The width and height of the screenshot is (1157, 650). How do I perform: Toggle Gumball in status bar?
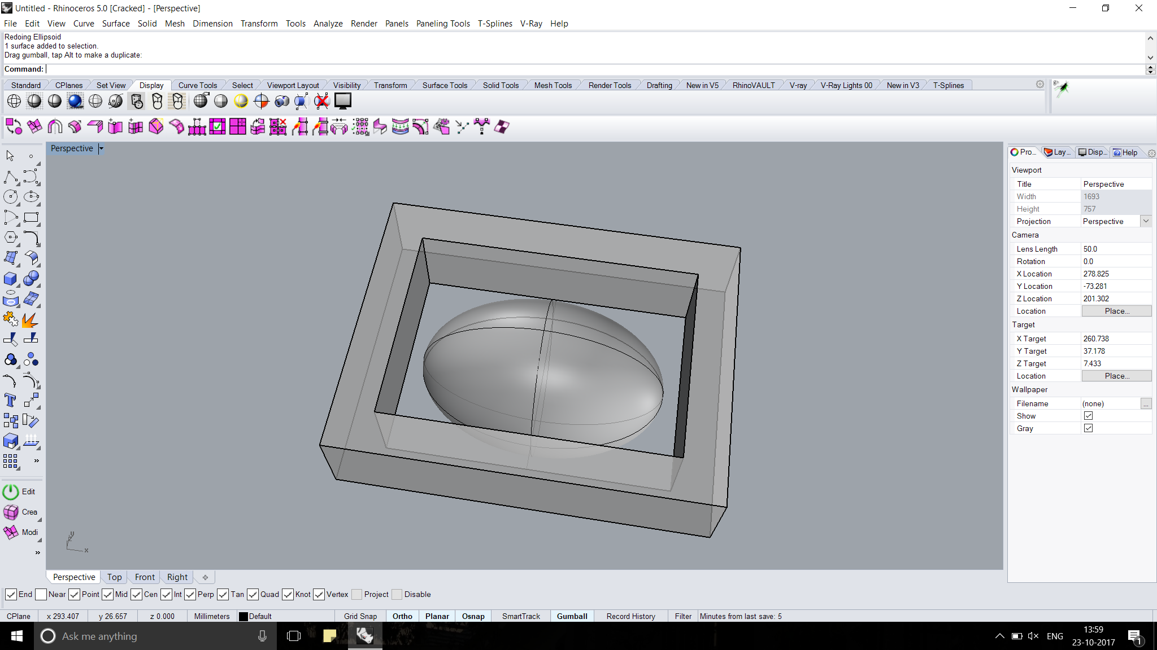click(x=572, y=616)
